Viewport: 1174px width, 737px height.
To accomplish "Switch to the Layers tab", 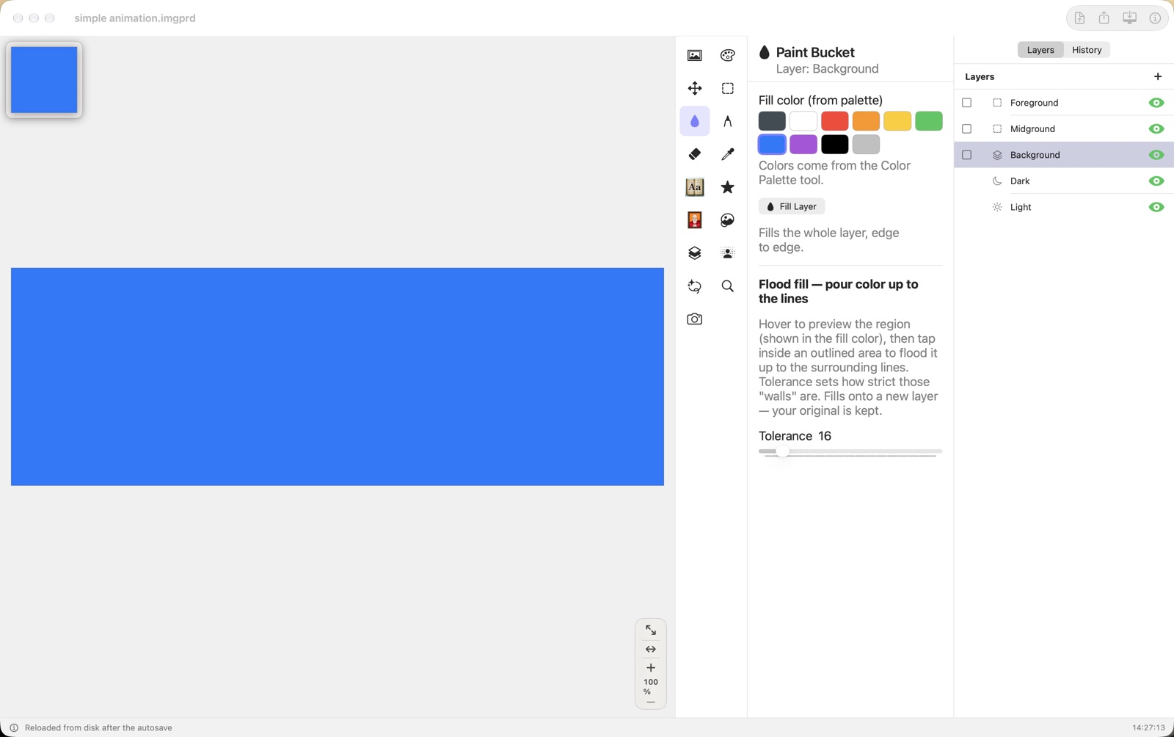I will click(x=1040, y=50).
